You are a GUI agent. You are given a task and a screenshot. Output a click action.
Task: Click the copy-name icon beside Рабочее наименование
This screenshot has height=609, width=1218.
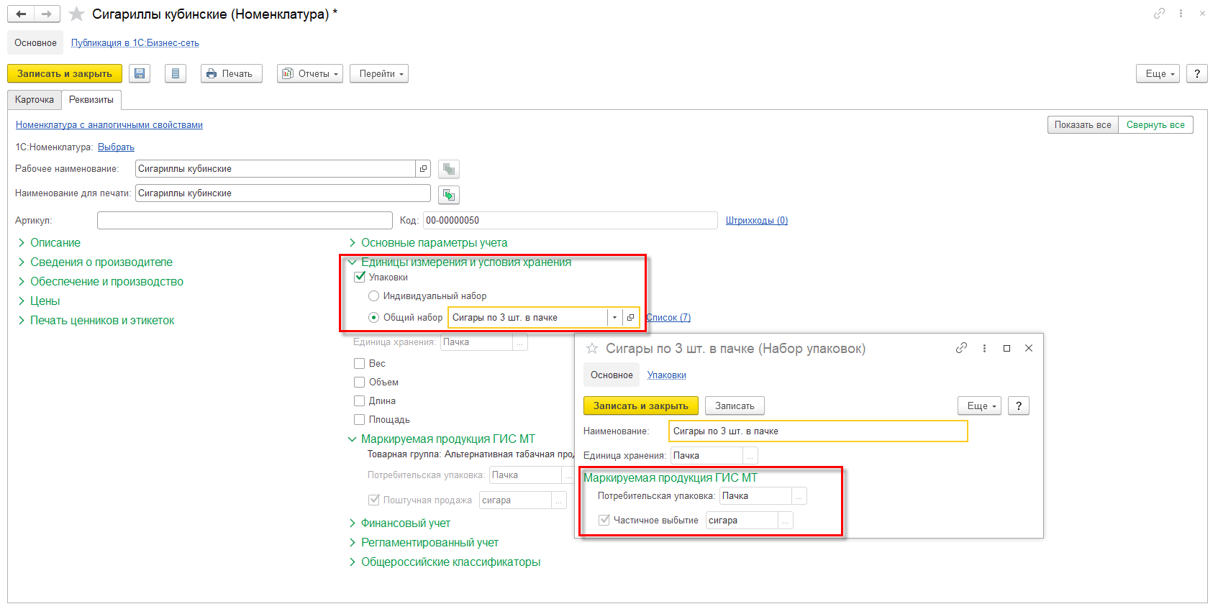tap(449, 169)
